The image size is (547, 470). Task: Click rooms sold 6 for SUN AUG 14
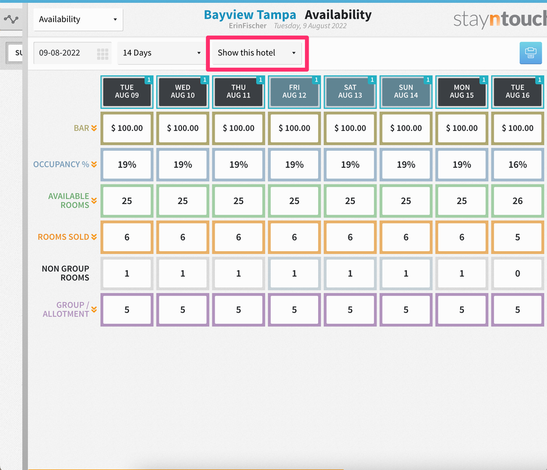coord(406,237)
